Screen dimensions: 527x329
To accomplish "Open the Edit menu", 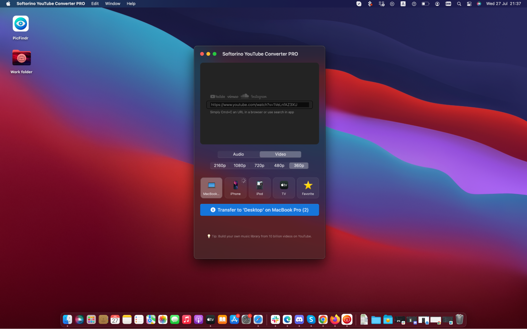I will (95, 3).
